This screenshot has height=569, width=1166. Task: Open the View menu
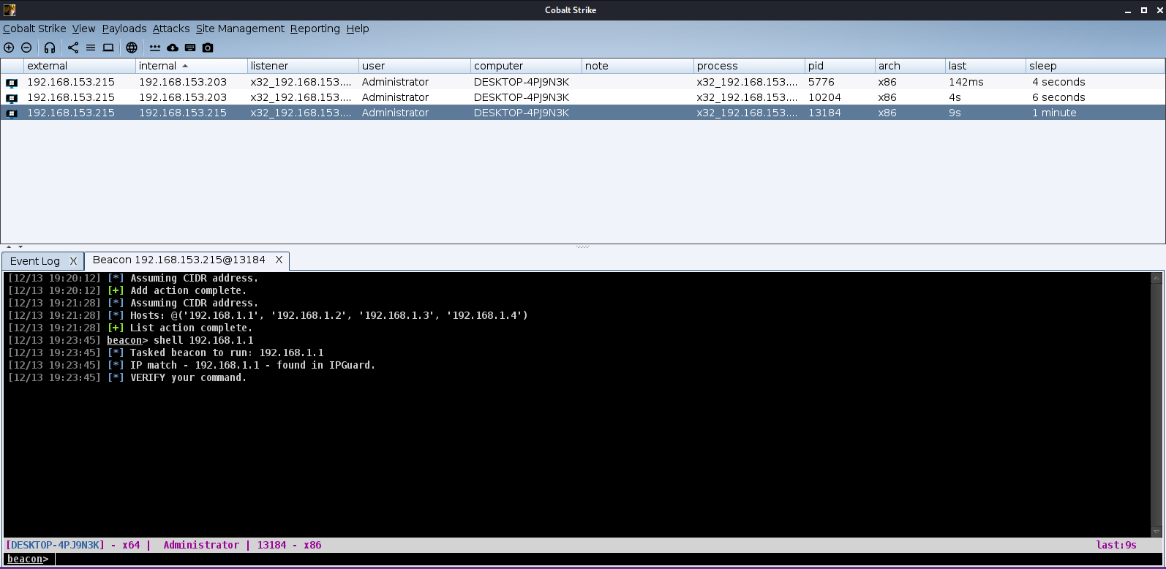click(83, 29)
